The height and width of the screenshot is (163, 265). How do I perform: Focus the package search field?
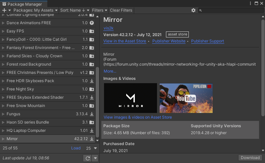pos(231,10)
